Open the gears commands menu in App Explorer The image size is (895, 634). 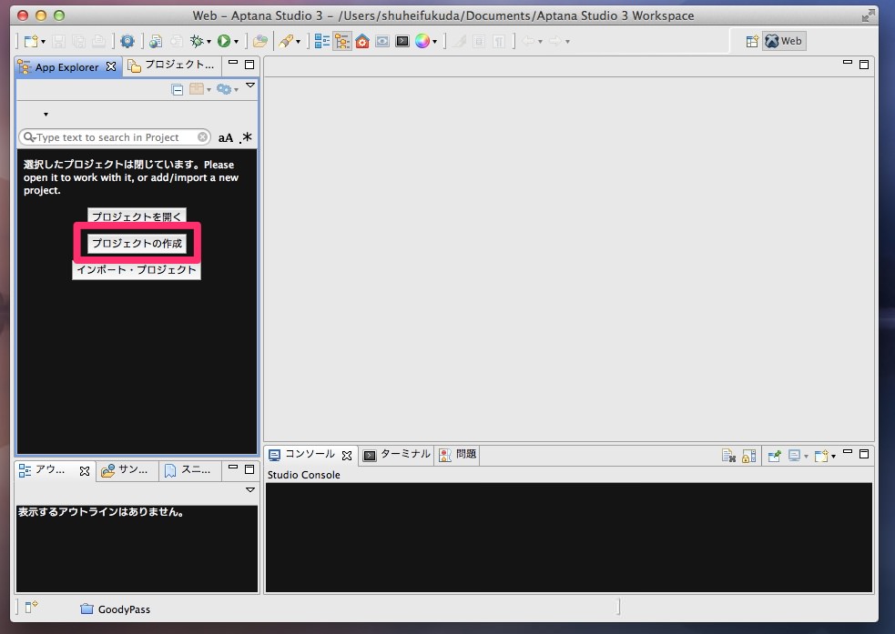228,89
